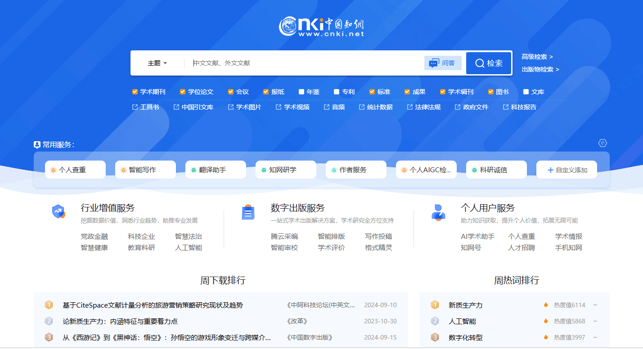The height and width of the screenshot is (349, 643).
Task: Open 知网研学 service card
Action: (286, 170)
